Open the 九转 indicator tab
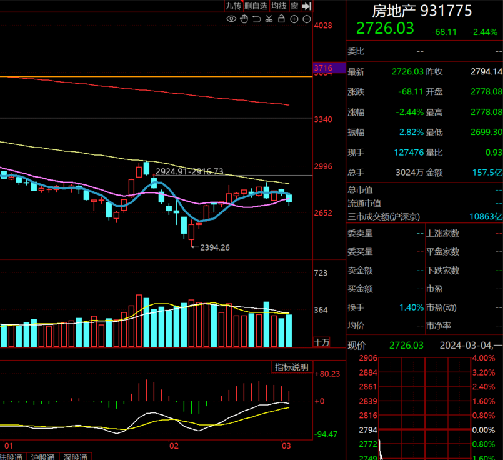 coord(233,6)
